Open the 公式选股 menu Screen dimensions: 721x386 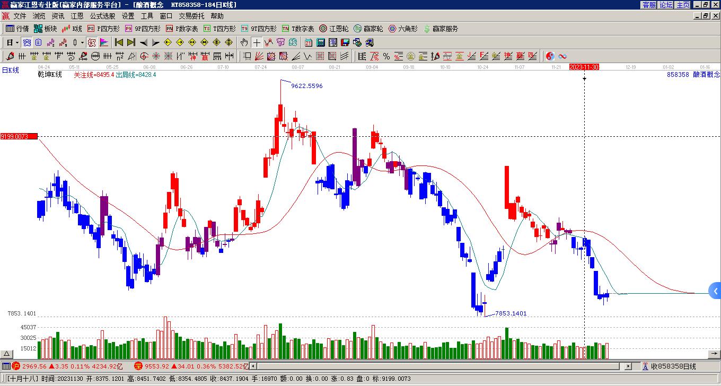point(102,16)
